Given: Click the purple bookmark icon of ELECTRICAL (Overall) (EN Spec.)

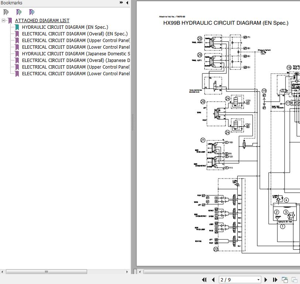Looking at the screenshot, I should pos(17,34).
